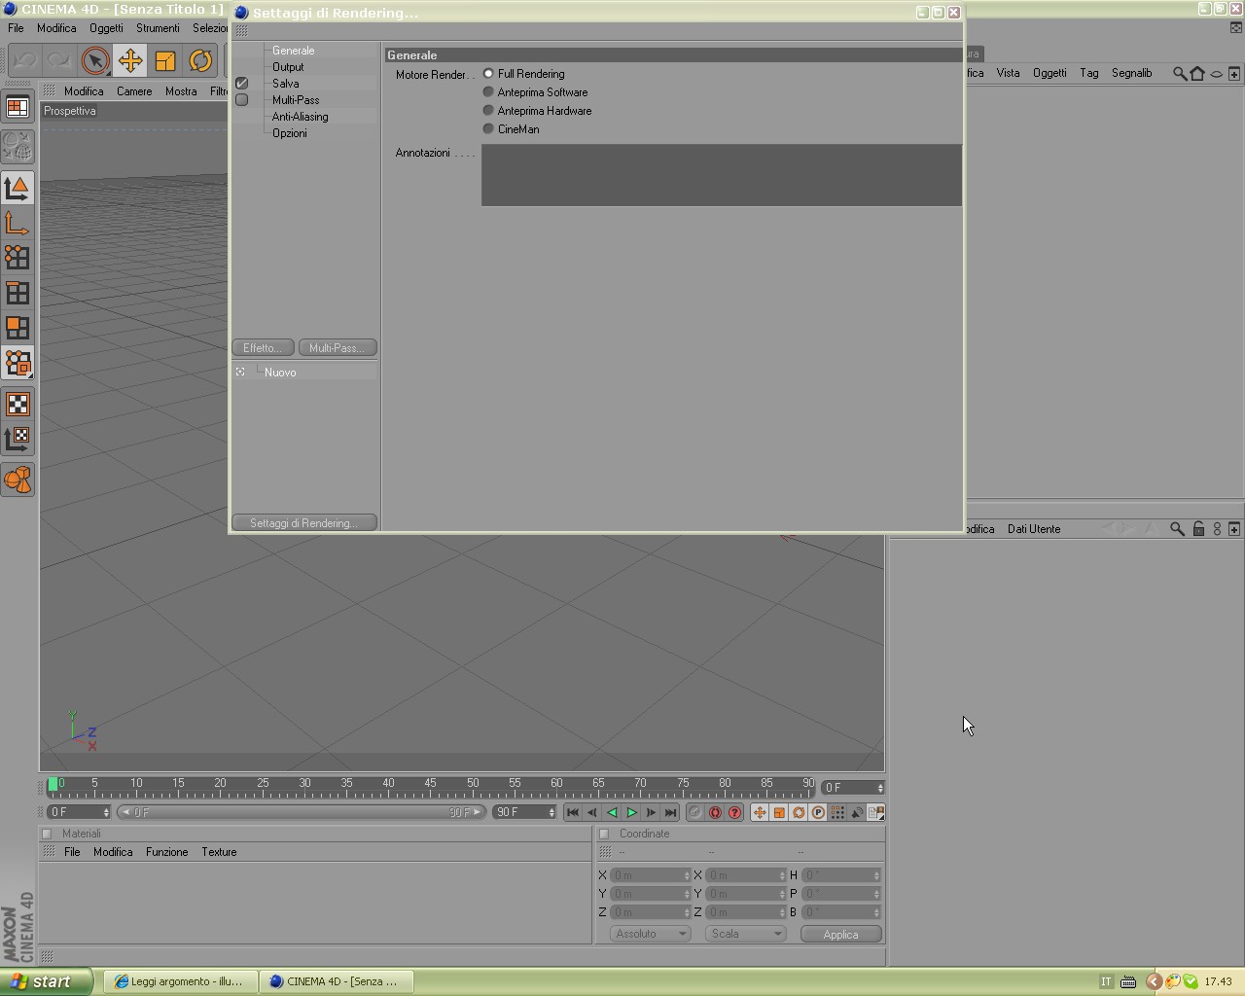Select the Move tool in toolbar
This screenshot has height=996, width=1245.
click(130, 61)
